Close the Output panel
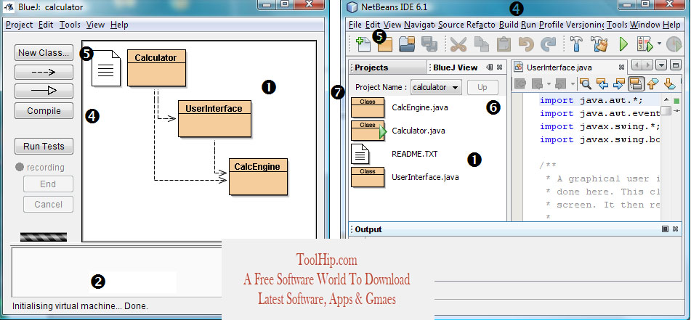Screen dimensions: 691x320 point(675,229)
